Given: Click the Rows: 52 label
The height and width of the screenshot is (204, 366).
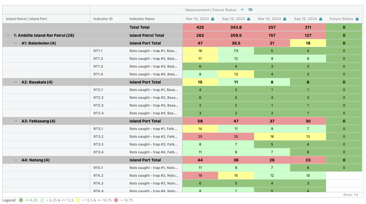Looking at the screenshot, I should (351, 195).
